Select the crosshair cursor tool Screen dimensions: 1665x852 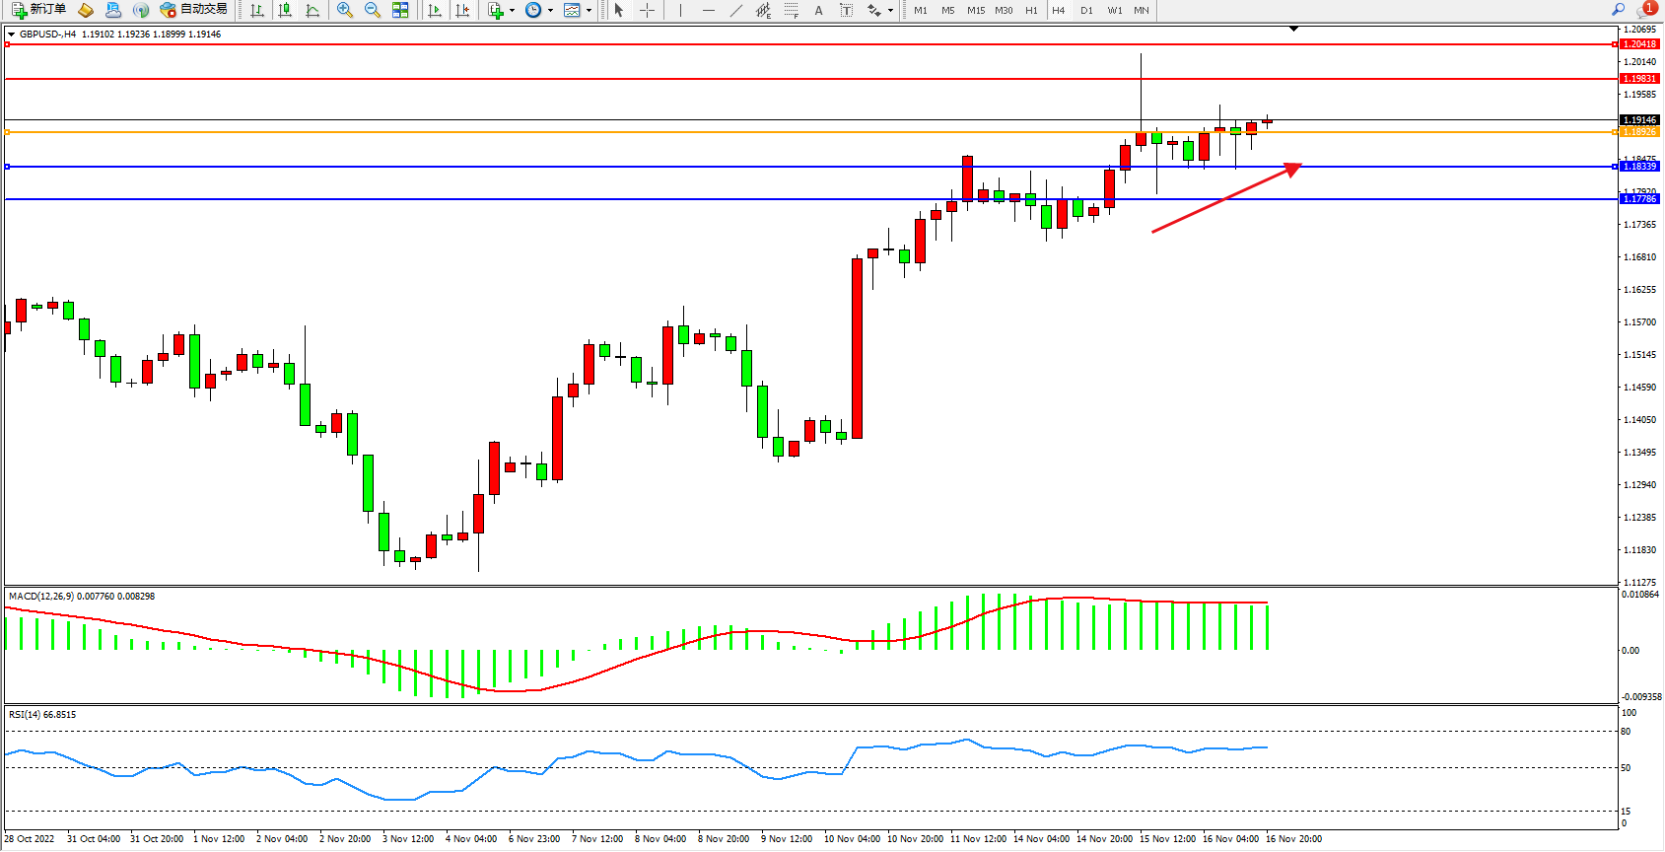[x=648, y=10]
